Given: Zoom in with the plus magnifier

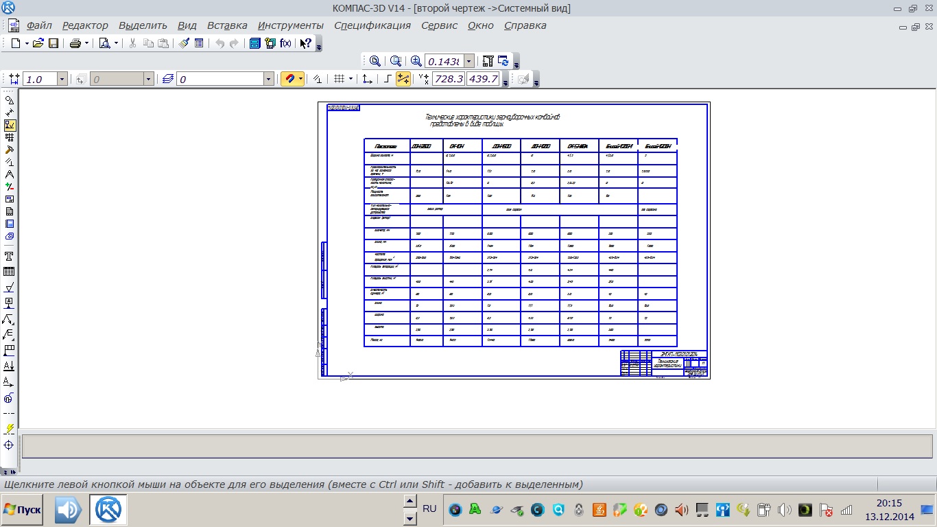Looking at the screenshot, I should pos(416,60).
